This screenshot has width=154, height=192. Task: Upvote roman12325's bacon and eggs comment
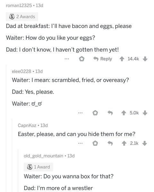[x=122, y=59]
